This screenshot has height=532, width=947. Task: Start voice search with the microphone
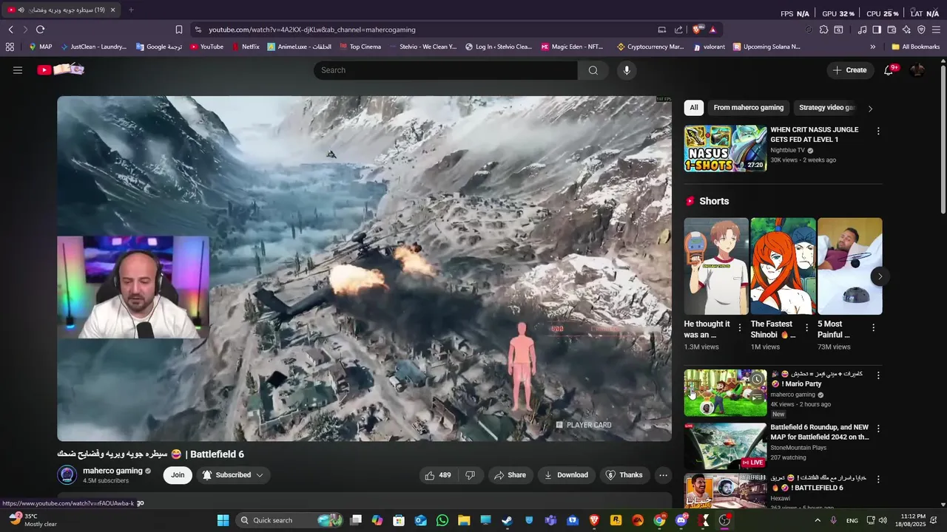click(x=627, y=70)
